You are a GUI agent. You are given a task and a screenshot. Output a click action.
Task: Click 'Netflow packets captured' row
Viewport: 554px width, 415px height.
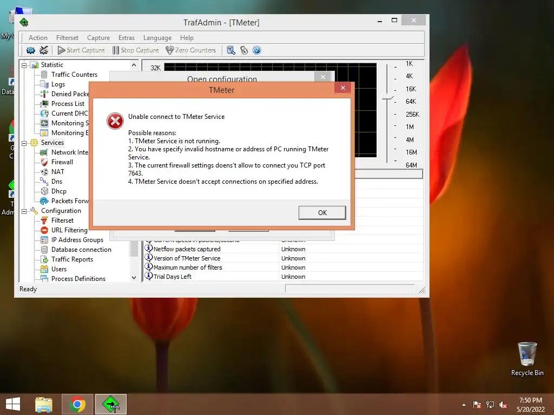pyautogui.click(x=283, y=249)
